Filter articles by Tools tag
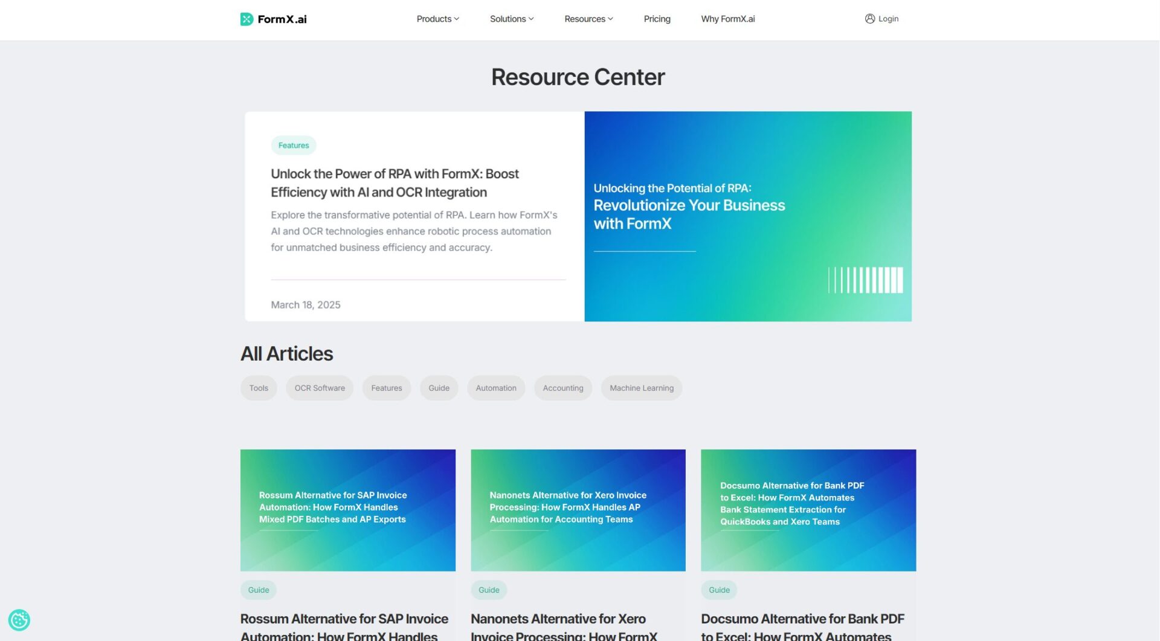Viewport: 1160px width, 641px height. 259,388
